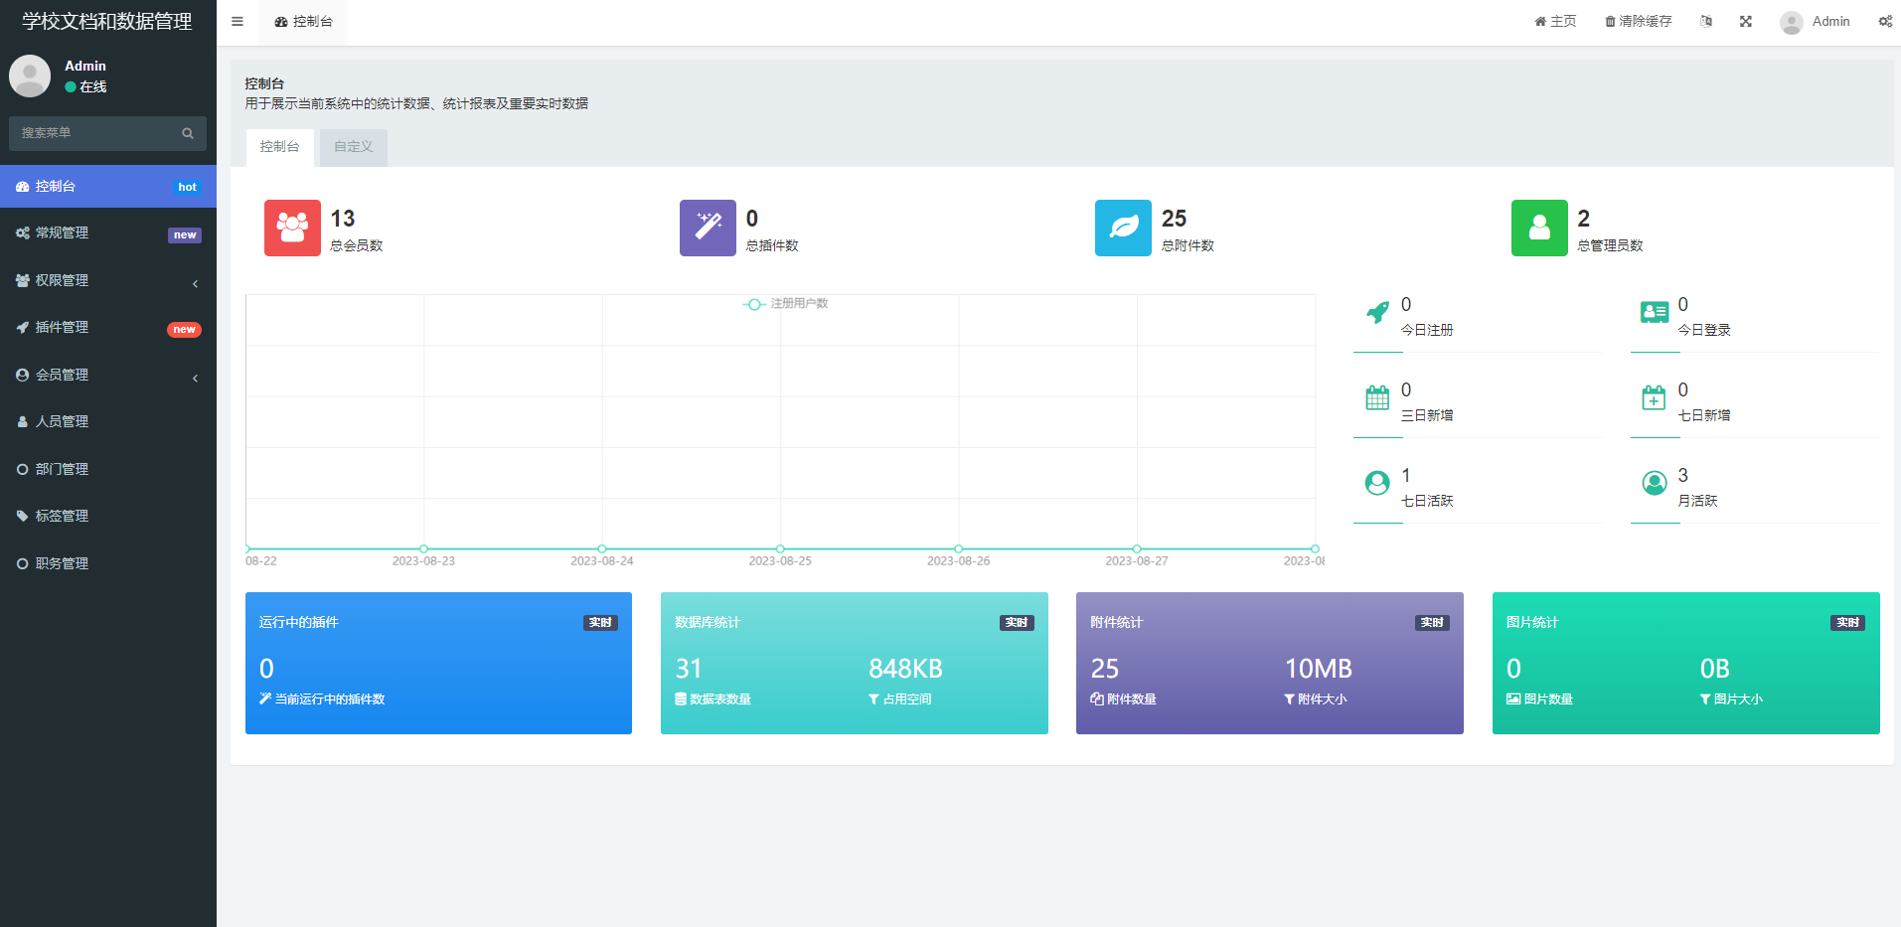
Task: Click the search magnifier icon in sidebar
Action: 188,133
